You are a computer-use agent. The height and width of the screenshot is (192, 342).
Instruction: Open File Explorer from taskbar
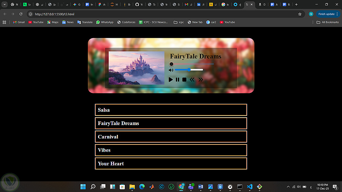pyautogui.click(x=132, y=187)
